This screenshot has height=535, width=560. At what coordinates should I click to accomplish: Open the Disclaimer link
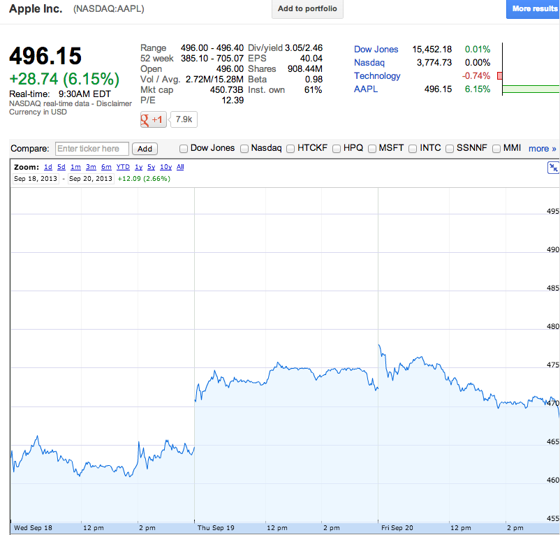(x=114, y=103)
